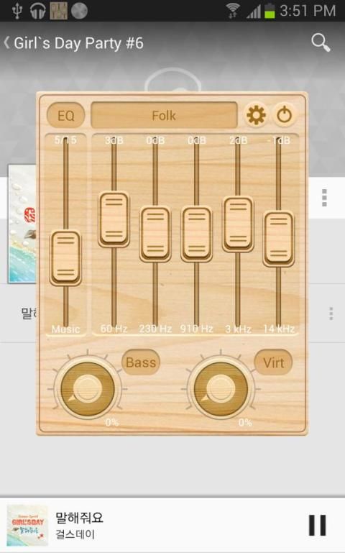The image size is (345, 553).
Task: Open equalizer settings gear icon
Action: pos(256,114)
